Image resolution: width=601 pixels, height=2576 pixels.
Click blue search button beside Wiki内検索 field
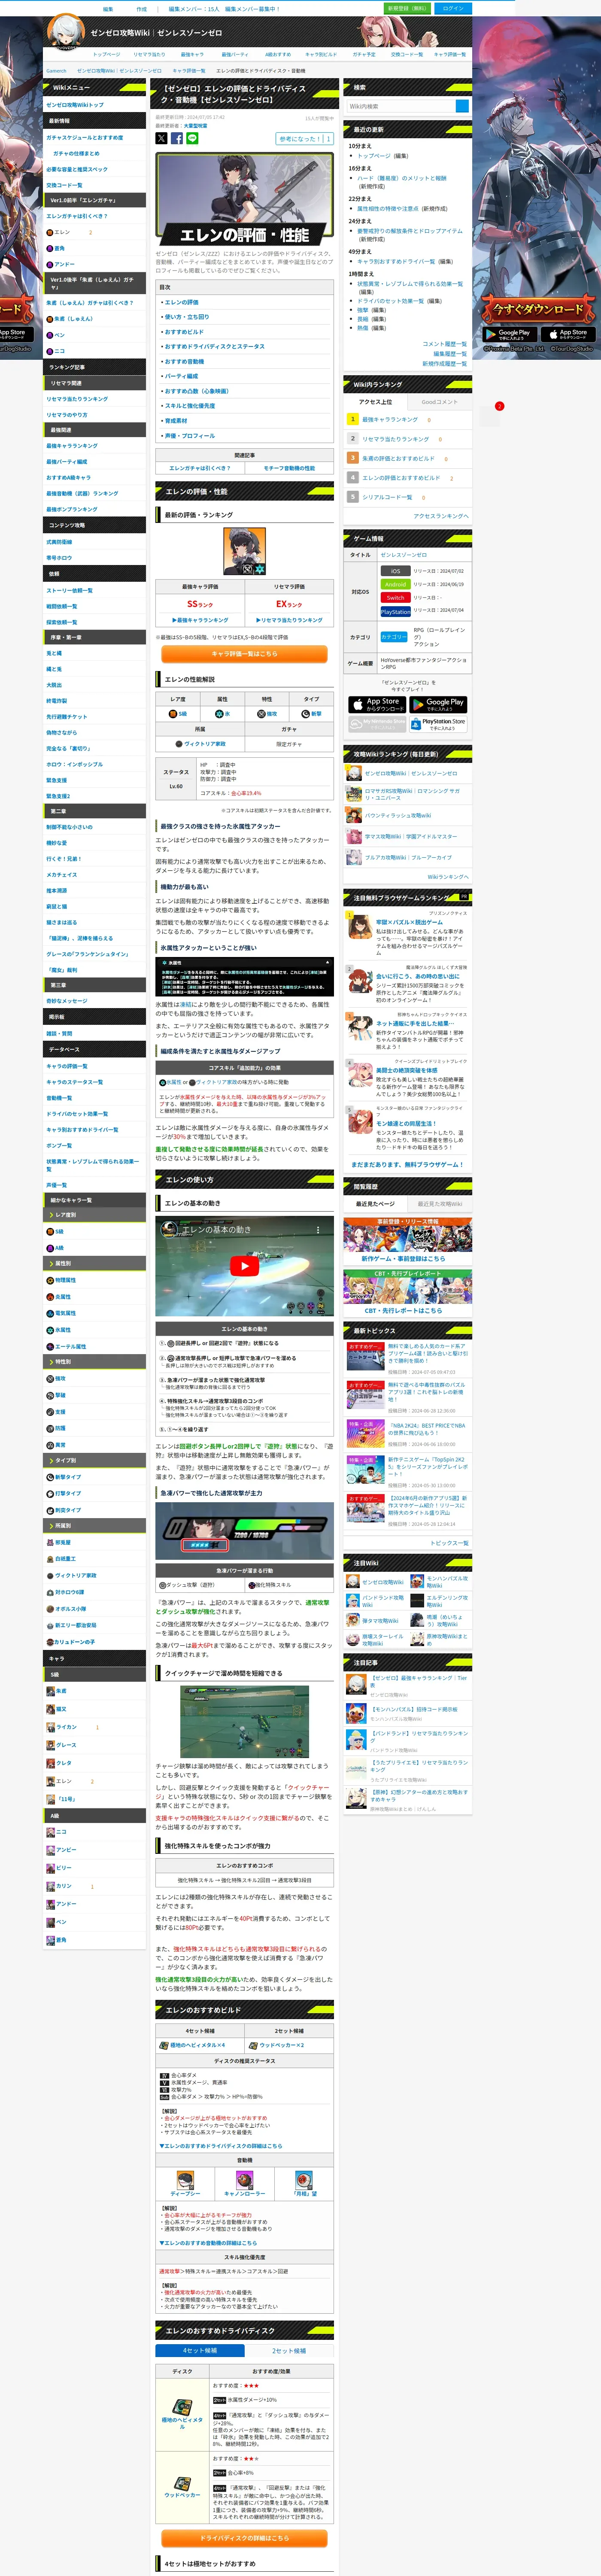tap(462, 106)
